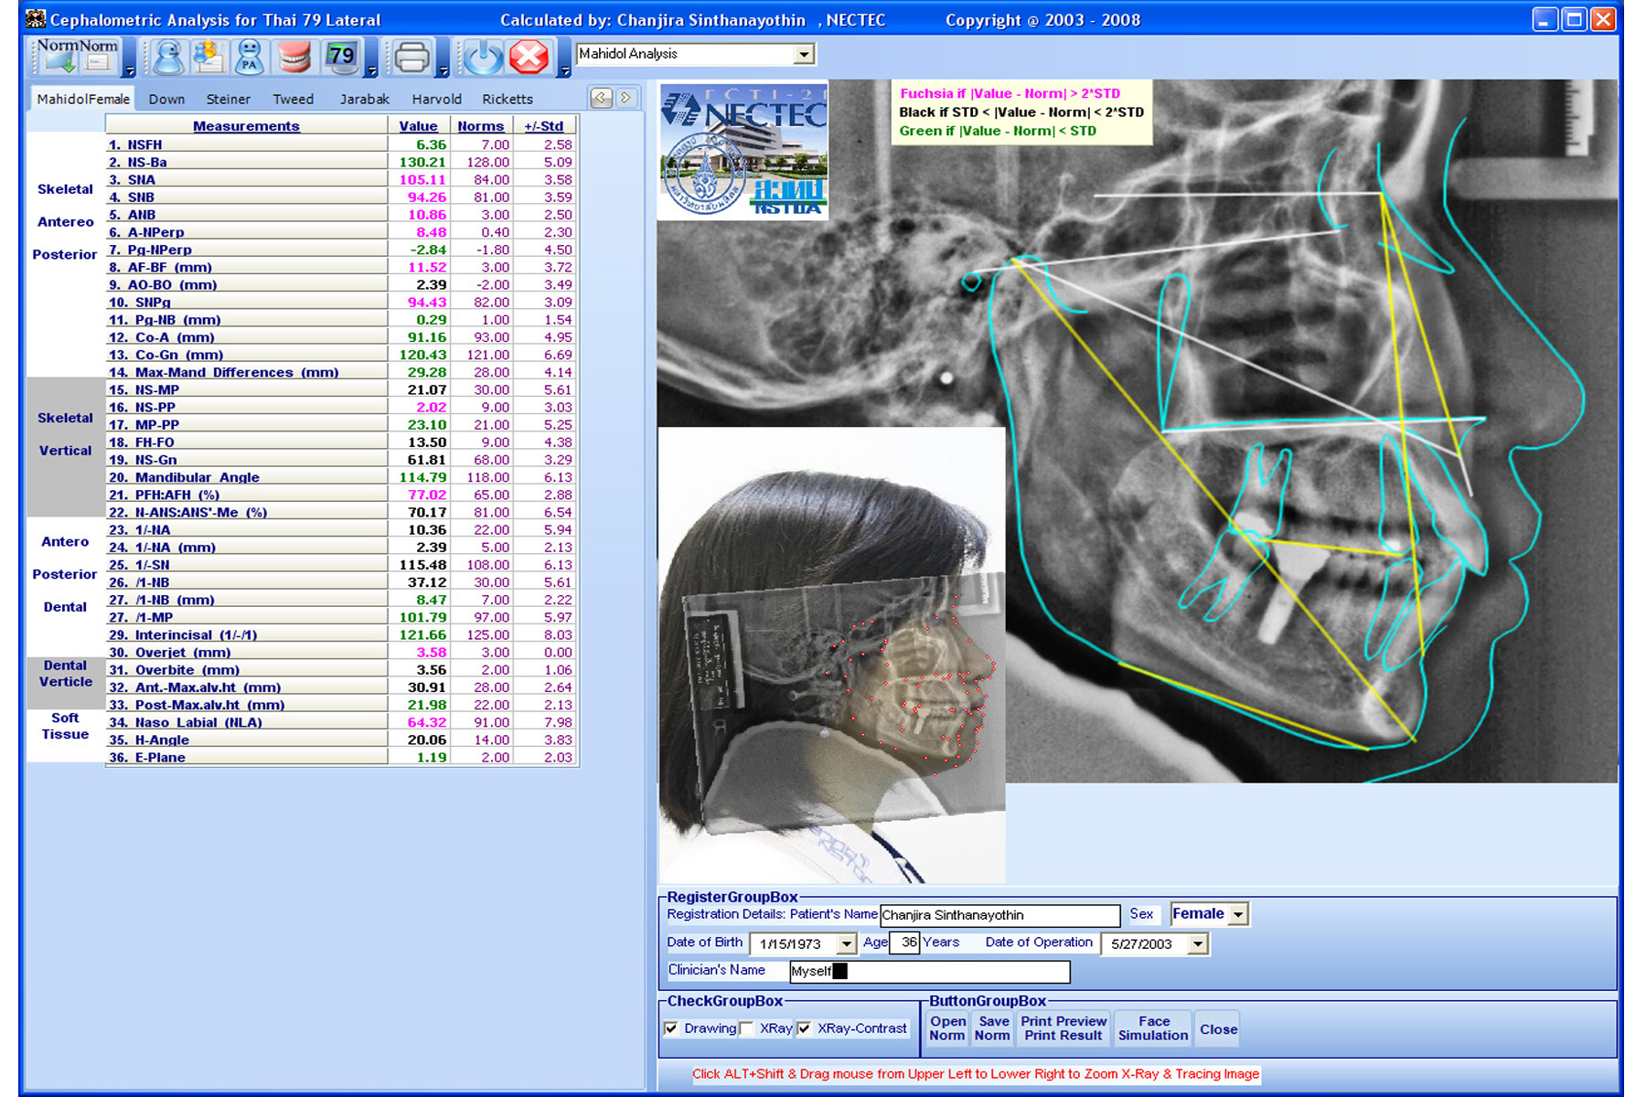The width and height of the screenshot is (1646, 1097).
Task: Select the '12. Co-A (mm)' measurement row
Action: coord(341,337)
